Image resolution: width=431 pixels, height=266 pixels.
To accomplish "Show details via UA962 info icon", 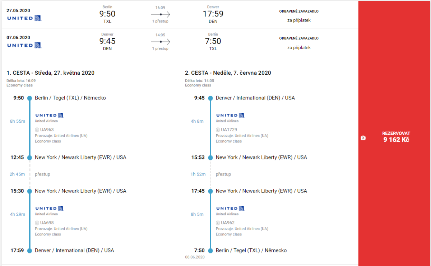I will tap(218, 223).
